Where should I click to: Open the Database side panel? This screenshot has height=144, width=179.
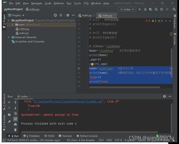coord(175,21)
